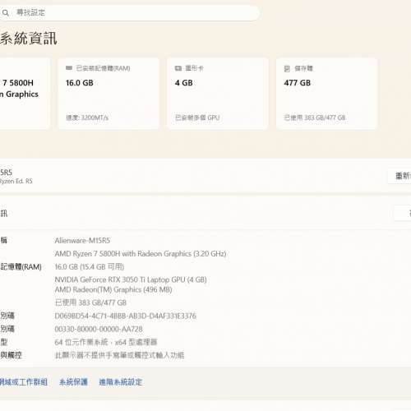The height and width of the screenshot is (411, 411).
Task: Click the RAM memory chip icon
Action: (x=69, y=68)
